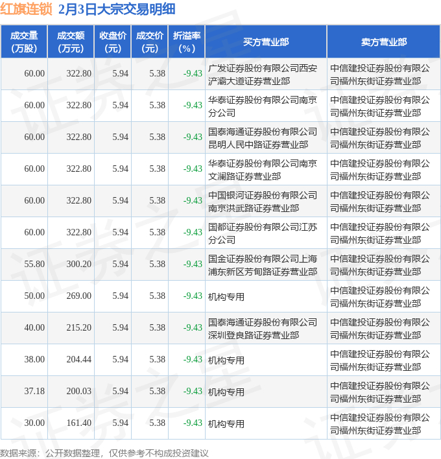This screenshot has width=441, height=459.
Task: Click seller 中信建投福州东街 in 161.40 row
Action: tap(380, 424)
